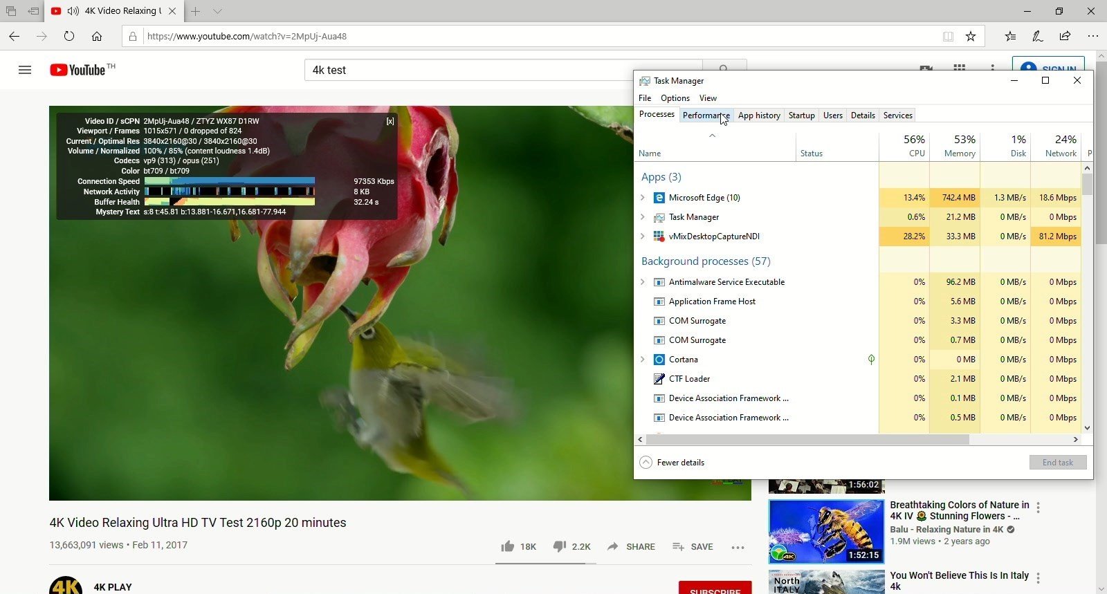1107x594 pixels.
Task: Open the tab preview dropdown chevron
Action: (x=217, y=11)
